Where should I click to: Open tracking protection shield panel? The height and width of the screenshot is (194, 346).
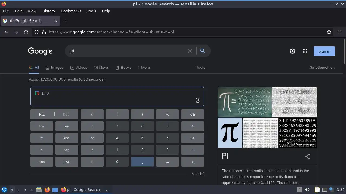(36, 32)
